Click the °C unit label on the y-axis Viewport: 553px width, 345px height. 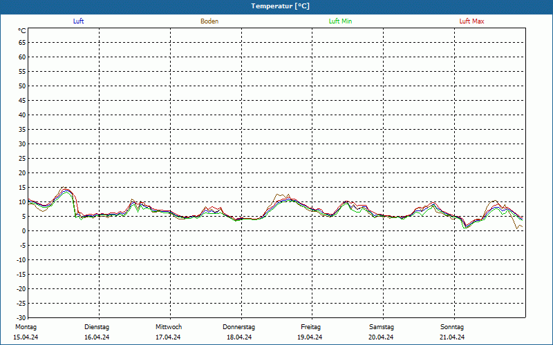(22, 31)
